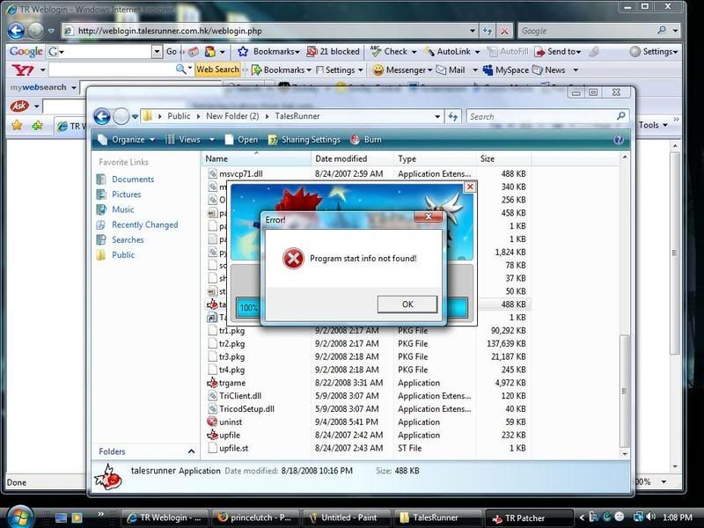Image resolution: width=704 pixels, height=528 pixels.
Task: Open the Organize dropdown menu
Action: point(127,139)
